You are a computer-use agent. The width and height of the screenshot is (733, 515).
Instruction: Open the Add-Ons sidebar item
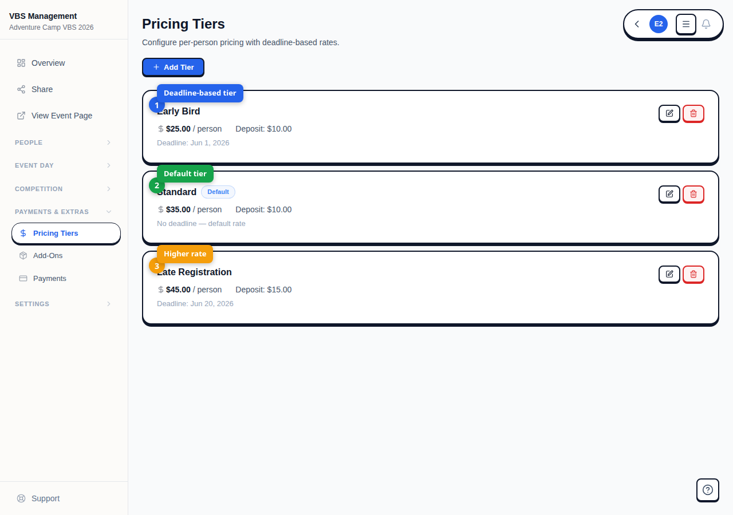pos(48,256)
